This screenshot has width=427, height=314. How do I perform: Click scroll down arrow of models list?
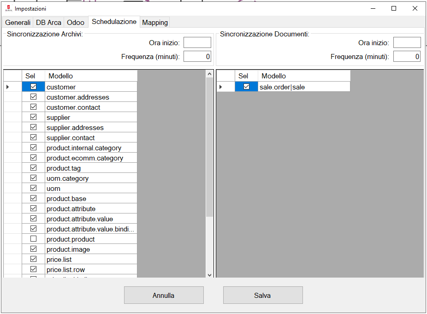[x=210, y=274]
